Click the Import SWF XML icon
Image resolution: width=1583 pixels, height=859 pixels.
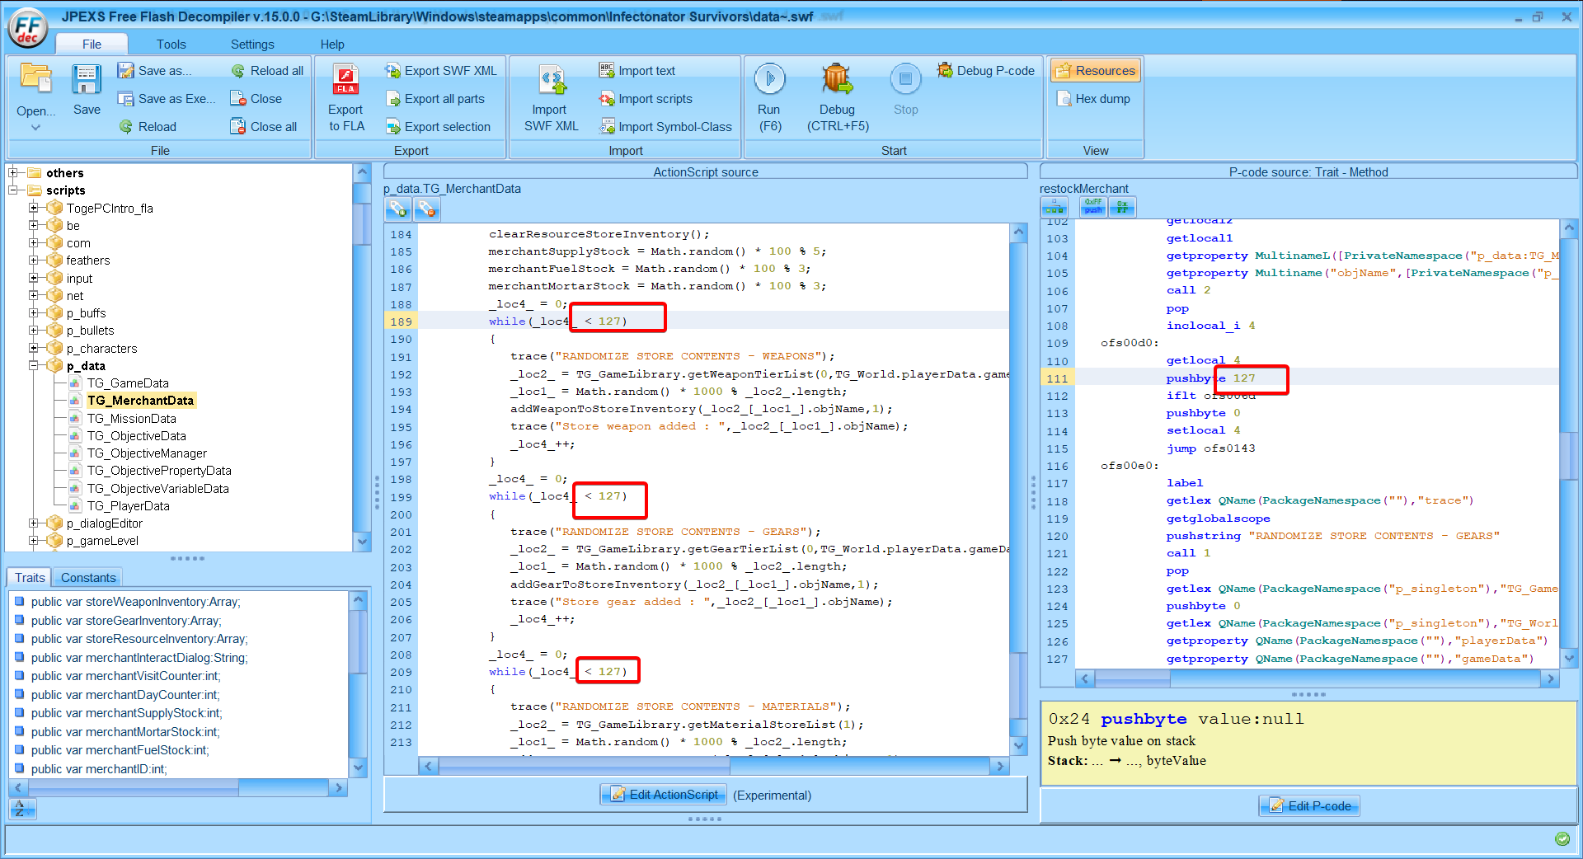552,79
